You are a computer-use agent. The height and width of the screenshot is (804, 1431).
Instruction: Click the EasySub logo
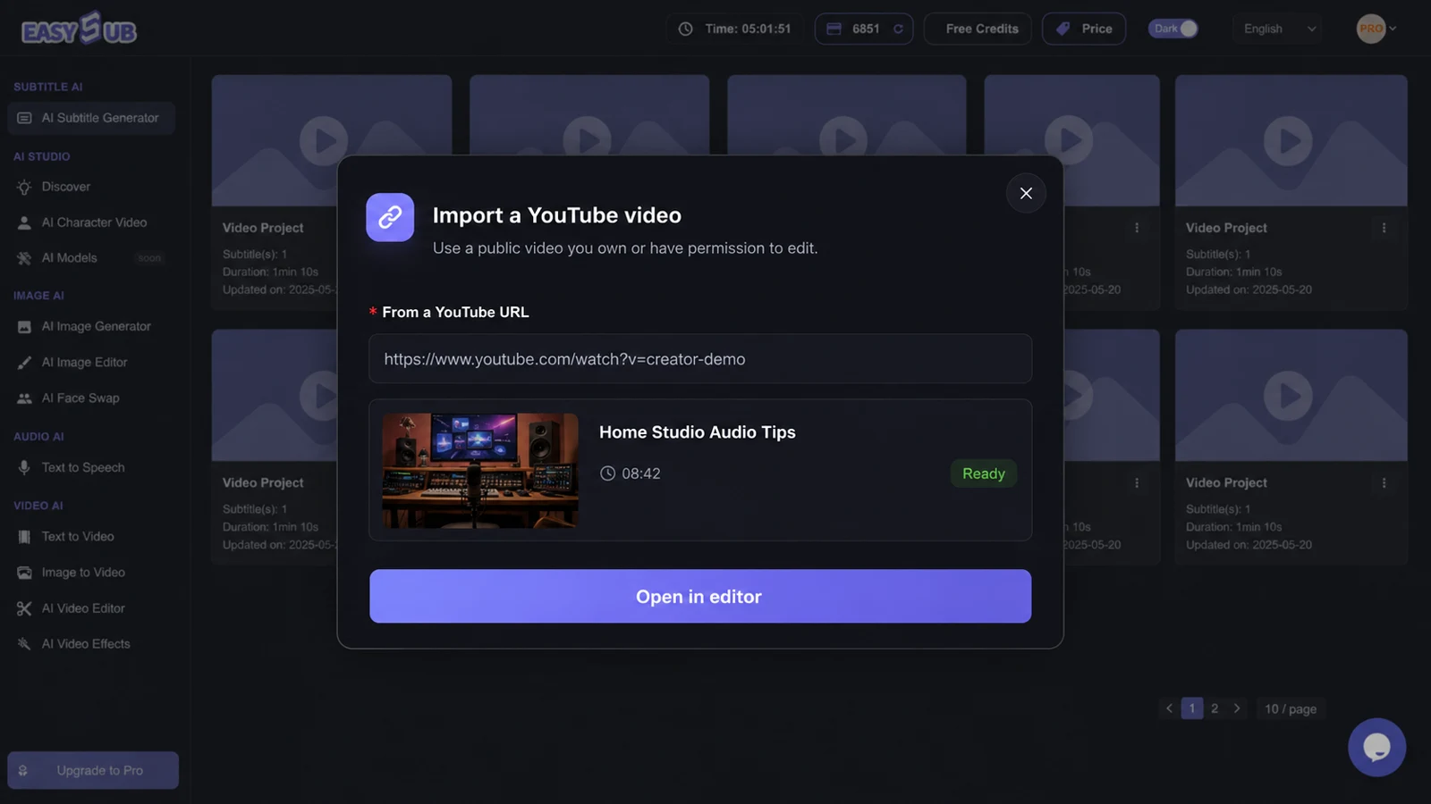pos(79,29)
